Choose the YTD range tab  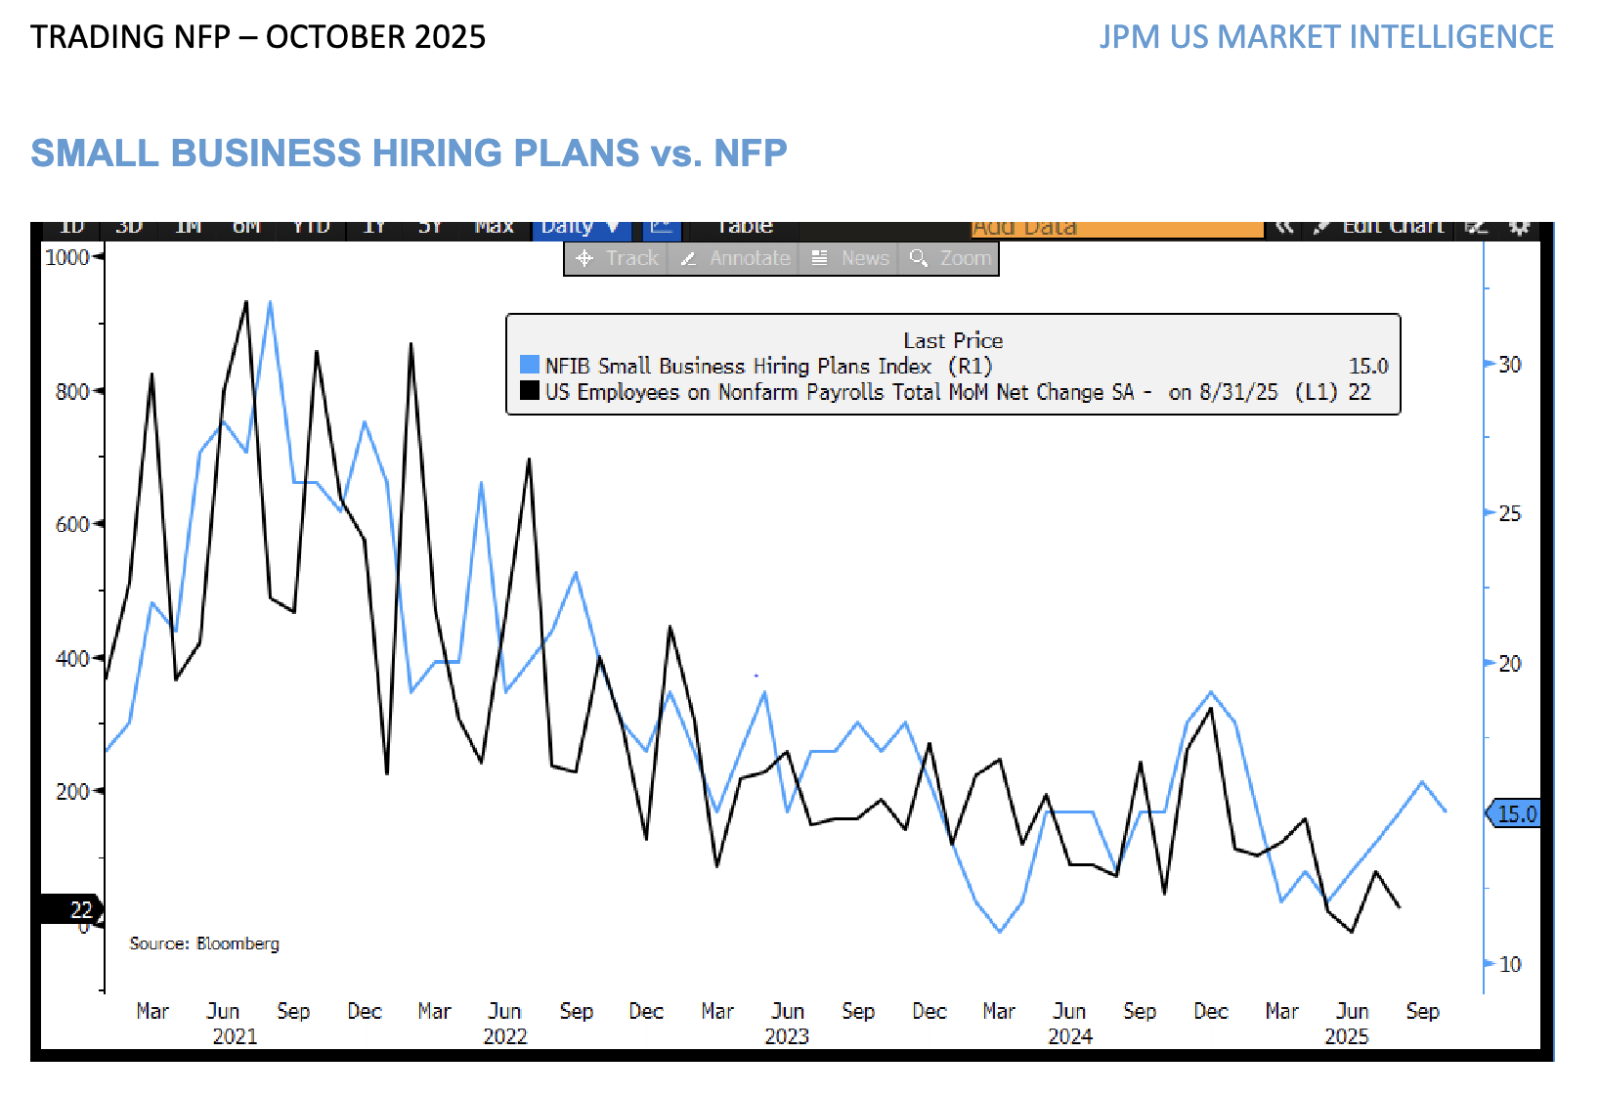click(x=312, y=229)
